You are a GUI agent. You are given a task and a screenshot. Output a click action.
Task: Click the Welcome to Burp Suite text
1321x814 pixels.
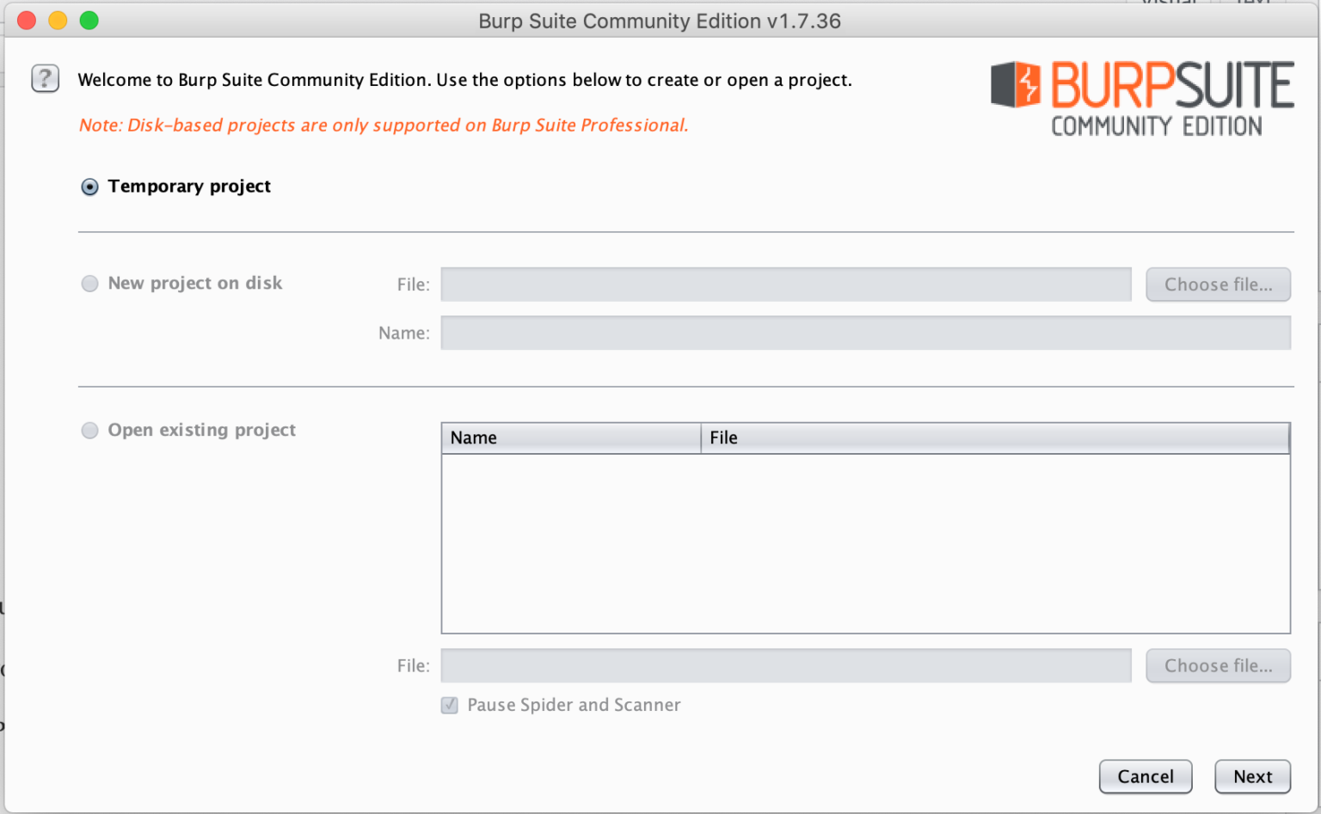[464, 80]
